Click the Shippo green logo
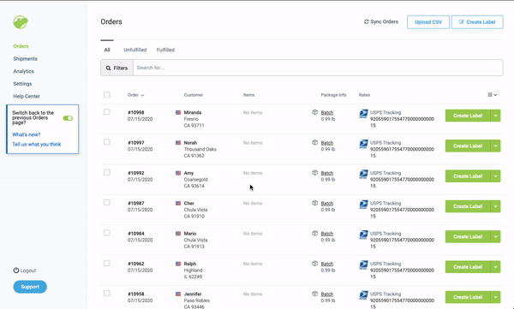This screenshot has height=309, width=514. point(21,22)
